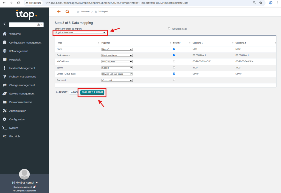Enable the Advanced mode checkbox
The height and width of the screenshot is (193, 281).
(169, 28)
